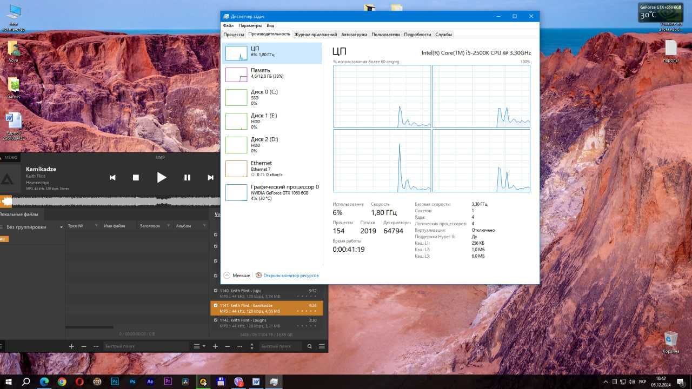
Task: Click the AIMP logo triangle icon
Action: [7, 180]
